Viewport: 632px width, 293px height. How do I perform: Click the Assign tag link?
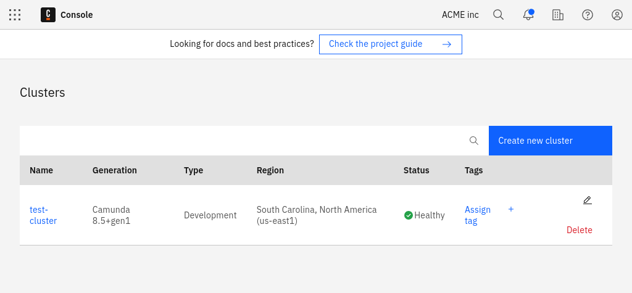pyautogui.click(x=477, y=215)
